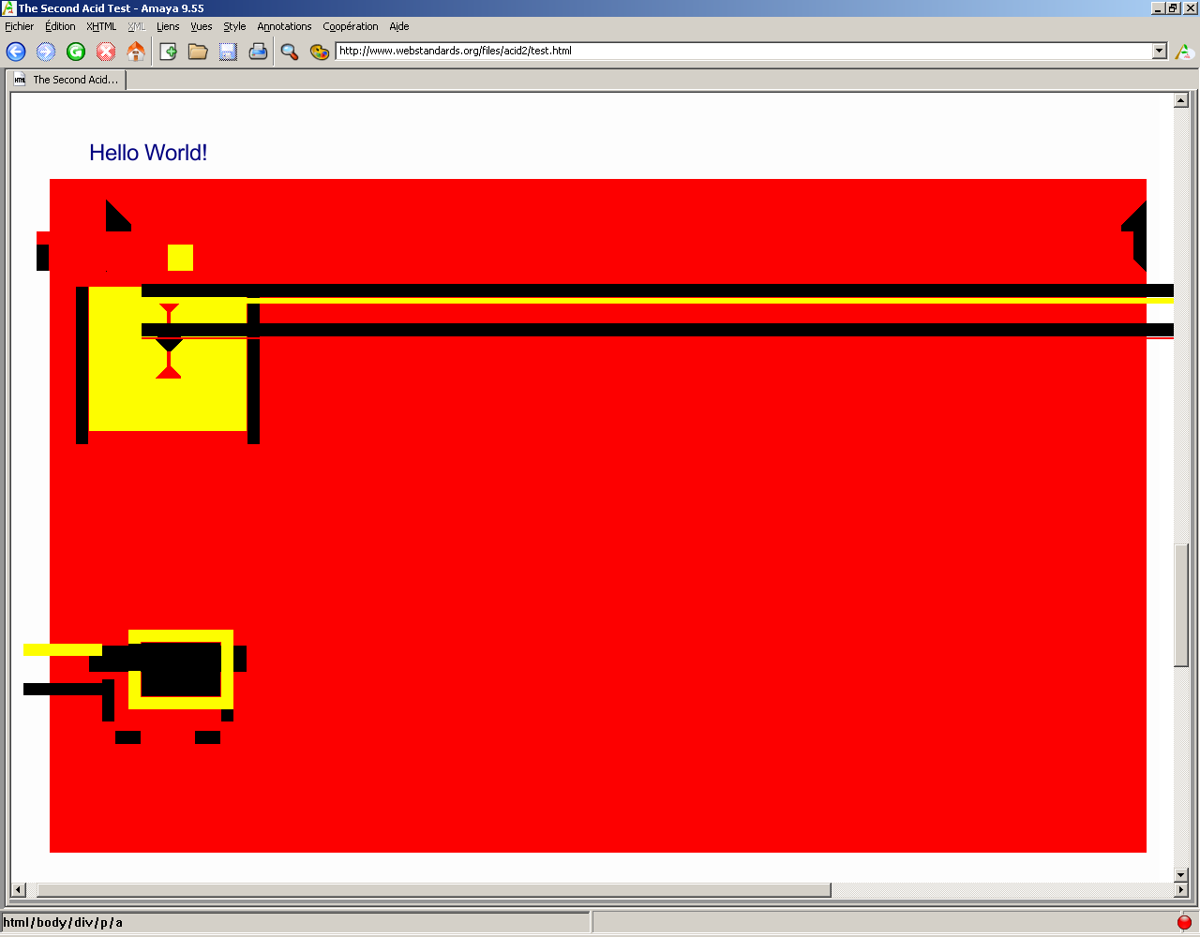Click the Amaya logo icon by the address bar

pyautogui.click(x=1184, y=52)
